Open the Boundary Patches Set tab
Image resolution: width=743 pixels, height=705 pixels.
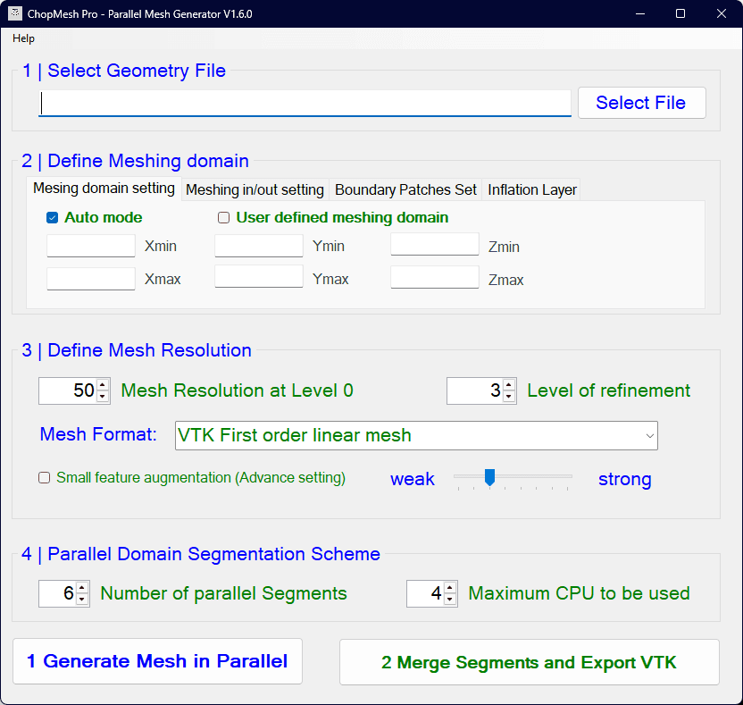tap(405, 189)
